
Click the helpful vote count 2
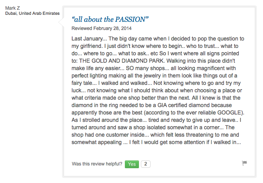pyautogui.click(x=146, y=164)
